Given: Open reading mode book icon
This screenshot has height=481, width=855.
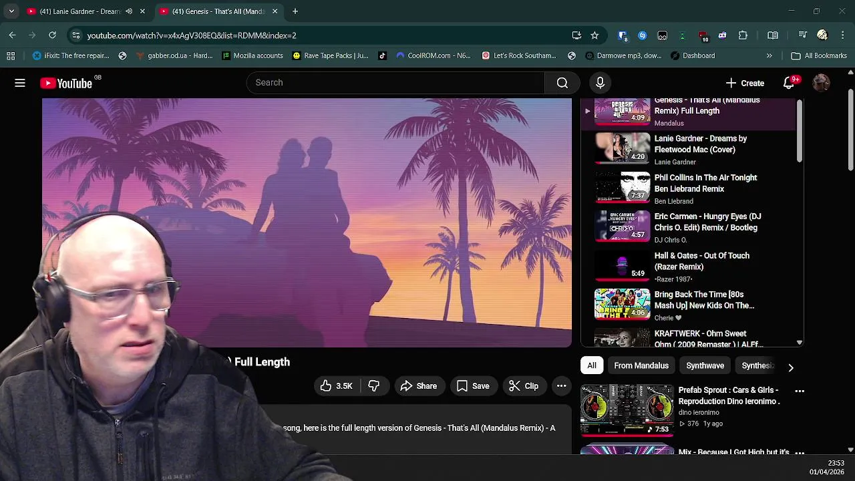Looking at the screenshot, I should point(773,35).
